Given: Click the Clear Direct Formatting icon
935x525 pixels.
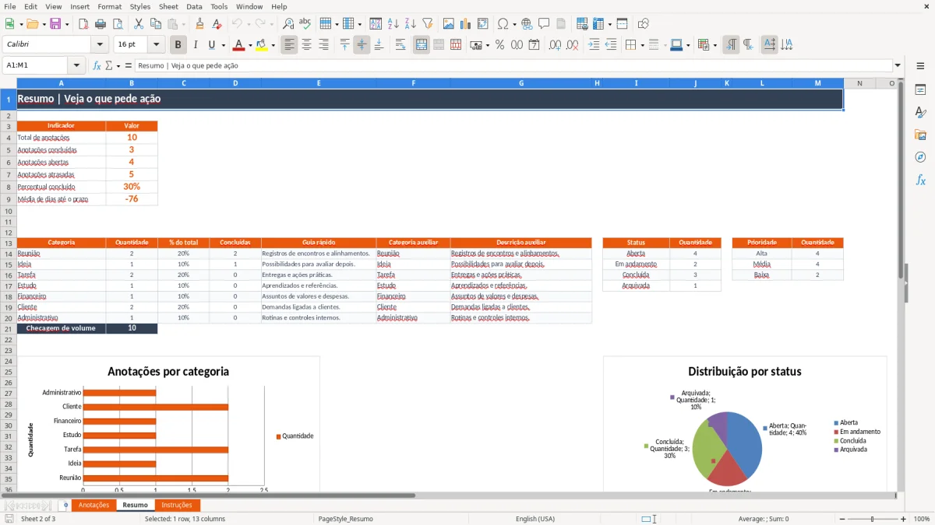Looking at the screenshot, I should coord(217,24).
